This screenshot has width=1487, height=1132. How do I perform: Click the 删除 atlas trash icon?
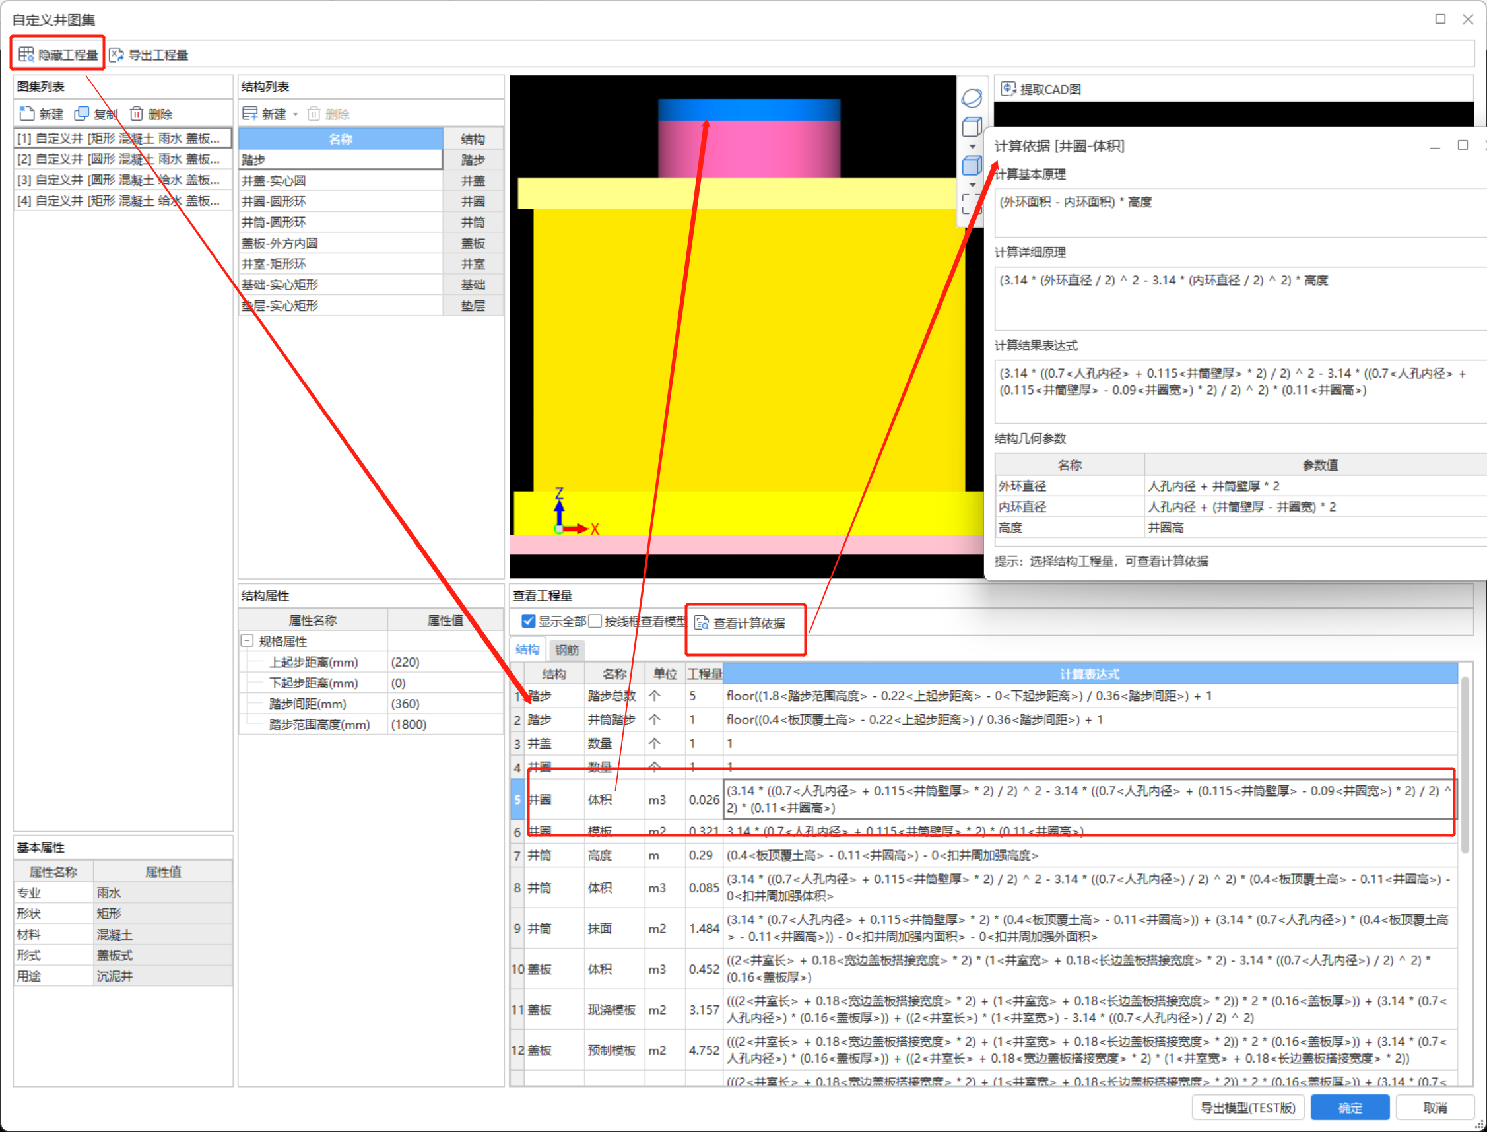click(x=137, y=114)
